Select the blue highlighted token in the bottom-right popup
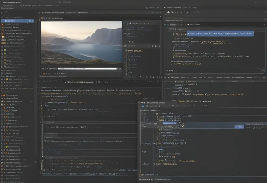The height and width of the screenshot is (183, 267). coord(169,123)
